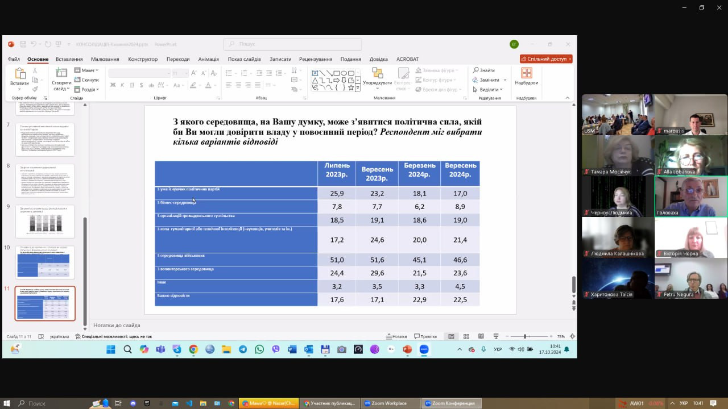Click the Reset (Скинути) slide icon
This screenshot has height=409, width=728.
pos(87,80)
